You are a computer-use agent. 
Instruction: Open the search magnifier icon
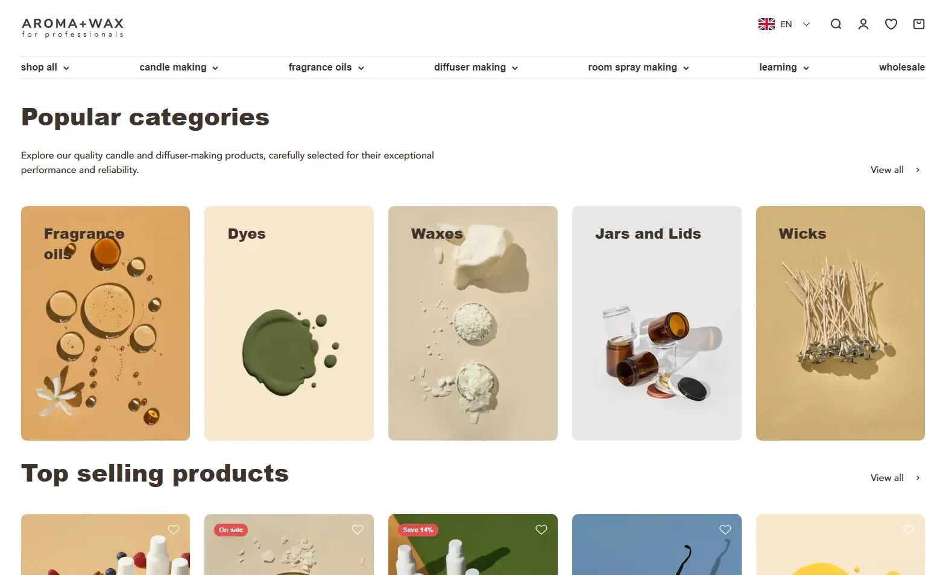click(836, 24)
